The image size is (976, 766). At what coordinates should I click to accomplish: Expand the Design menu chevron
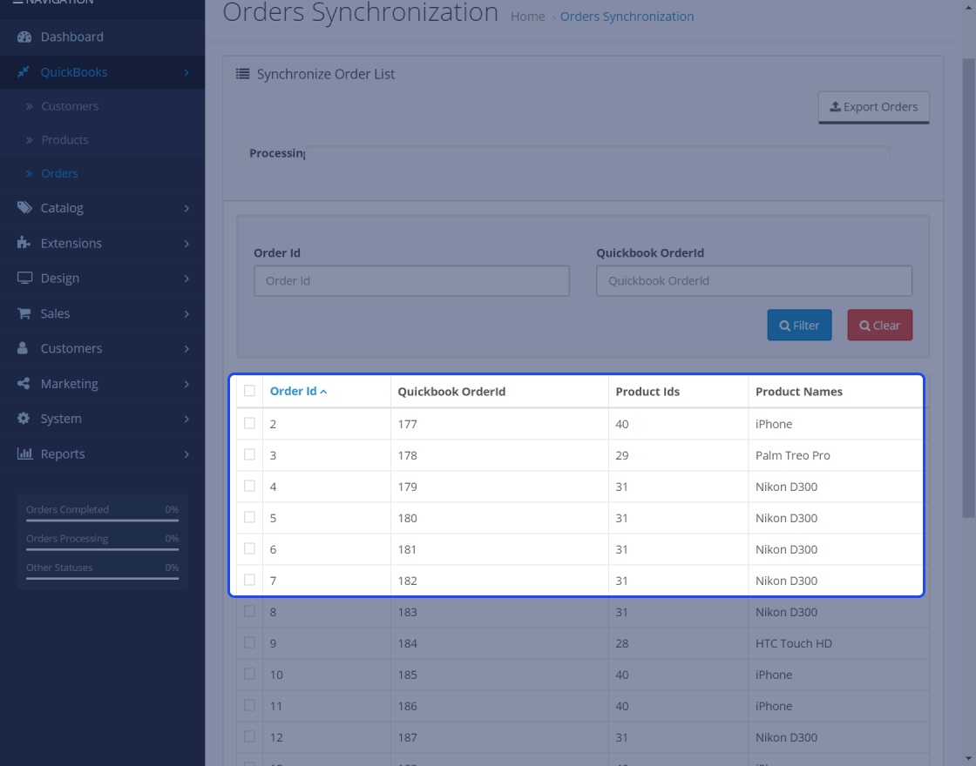pos(186,279)
